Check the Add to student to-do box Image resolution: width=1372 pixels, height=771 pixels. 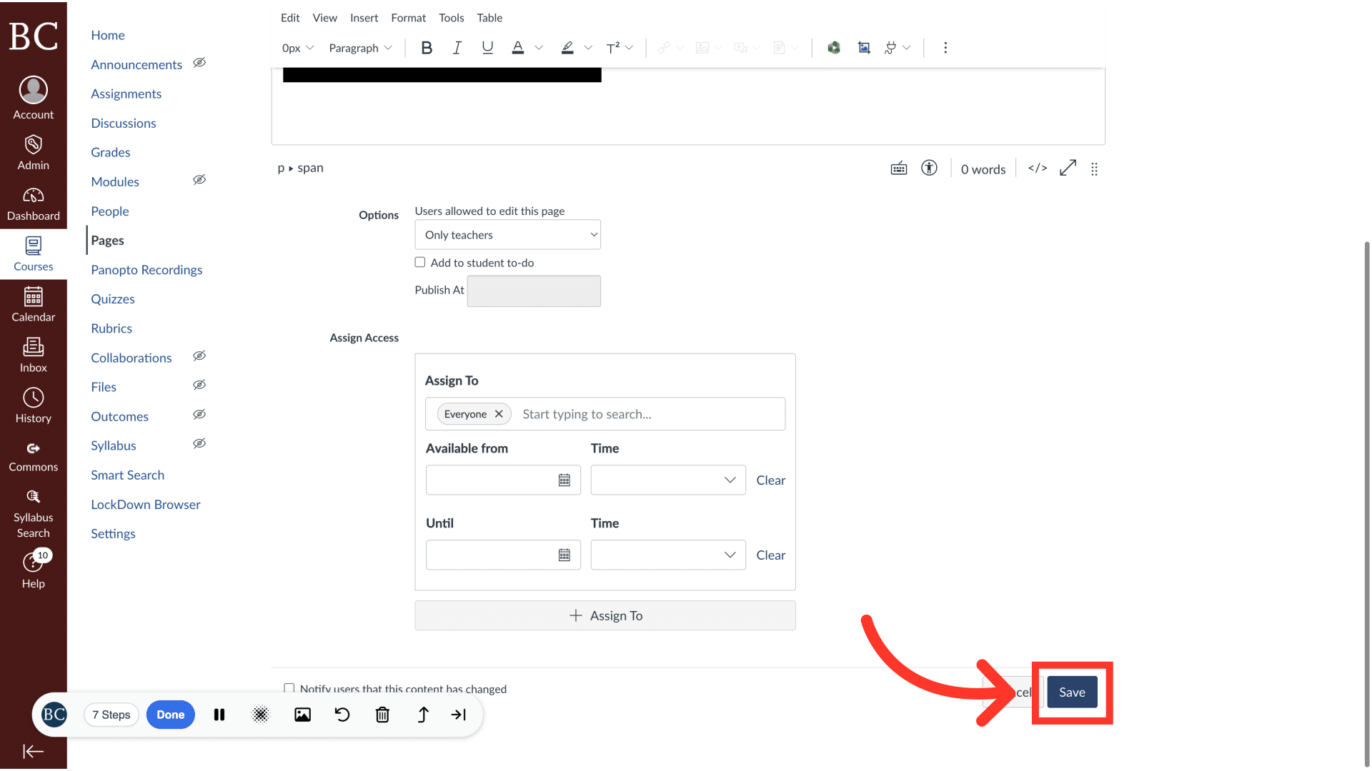[420, 262]
